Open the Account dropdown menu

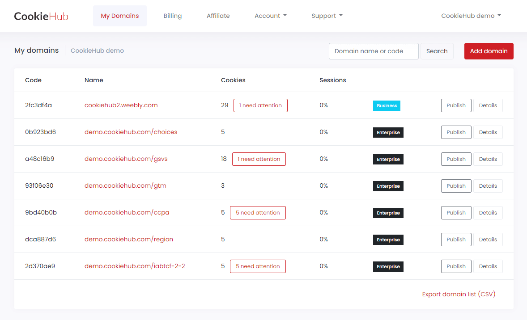point(270,16)
